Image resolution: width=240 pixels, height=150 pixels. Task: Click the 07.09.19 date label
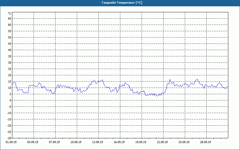[x=54, y=142]
